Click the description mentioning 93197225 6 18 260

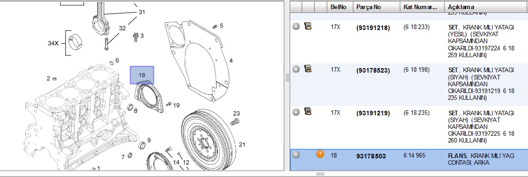[482, 127]
